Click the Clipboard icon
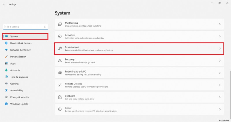The image size is (231, 122). point(60,97)
